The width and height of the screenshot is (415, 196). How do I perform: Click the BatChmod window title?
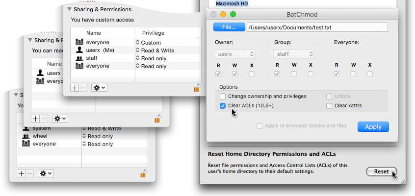click(302, 15)
